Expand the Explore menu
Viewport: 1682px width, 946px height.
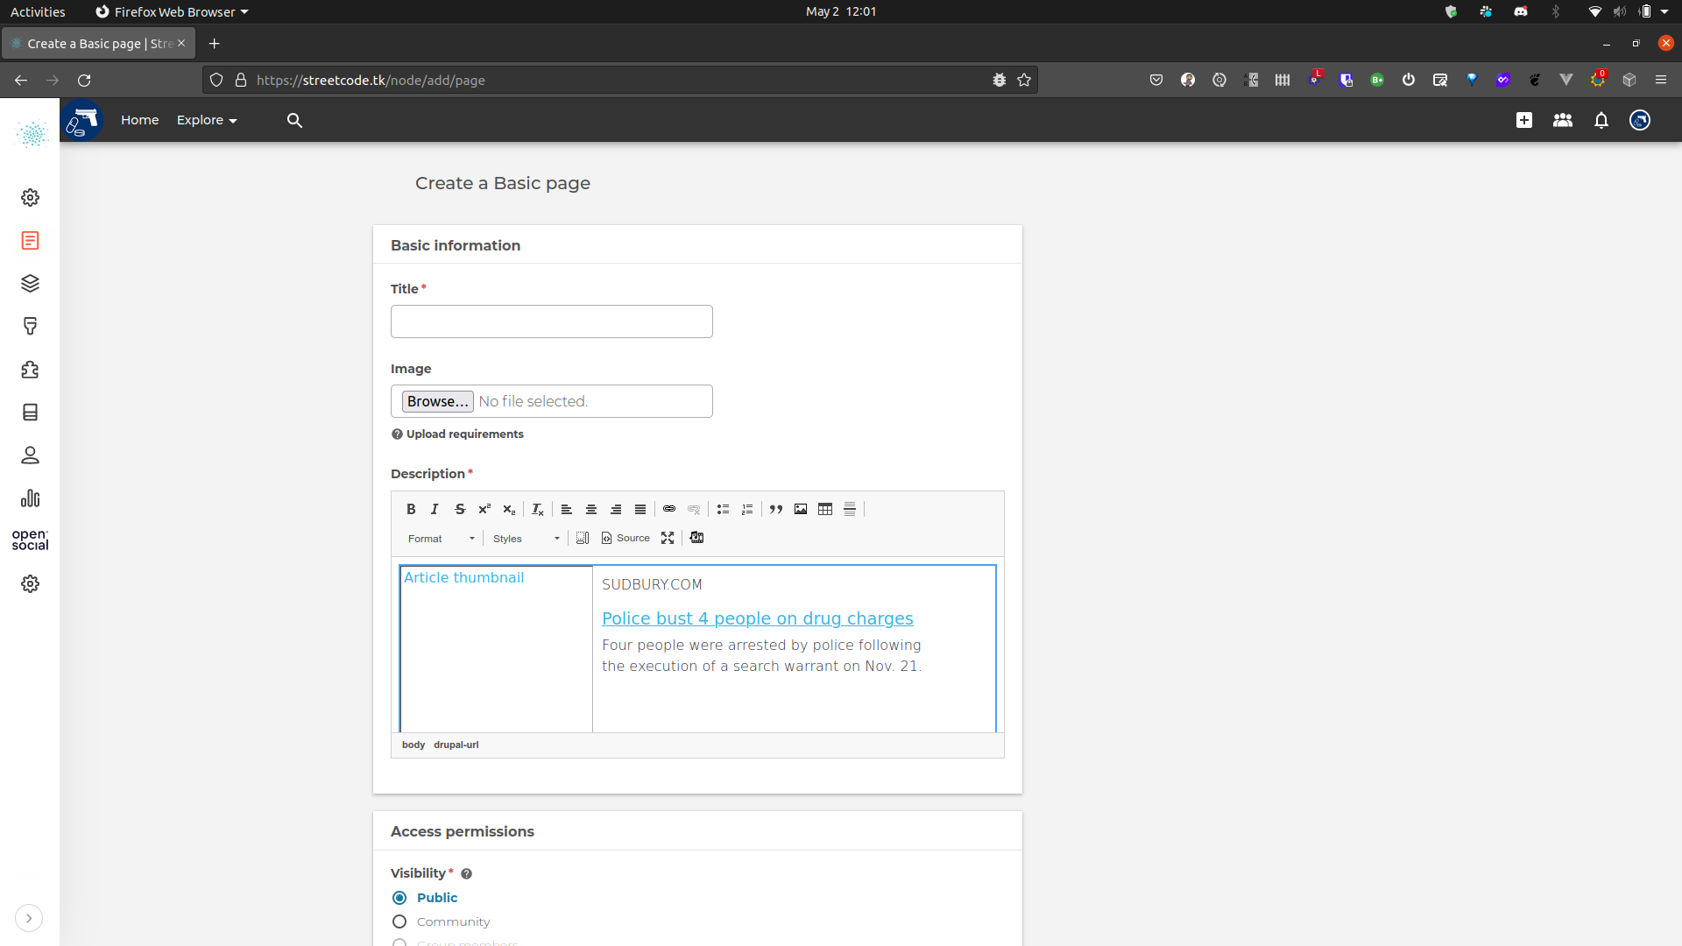(206, 120)
